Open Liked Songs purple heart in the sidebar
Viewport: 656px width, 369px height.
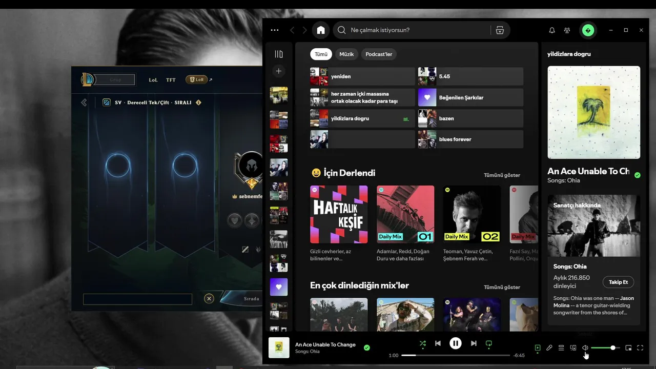pyautogui.click(x=279, y=287)
